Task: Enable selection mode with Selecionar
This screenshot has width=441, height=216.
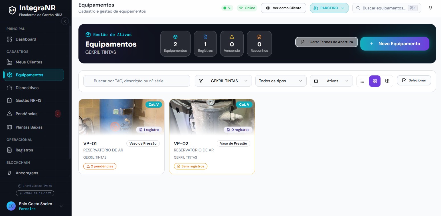Action: click(x=414, y=80)
